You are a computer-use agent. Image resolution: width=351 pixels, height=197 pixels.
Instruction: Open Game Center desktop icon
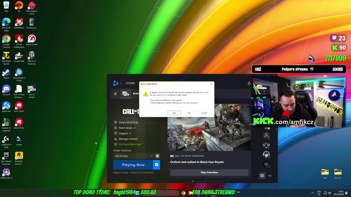click(32, 40)
